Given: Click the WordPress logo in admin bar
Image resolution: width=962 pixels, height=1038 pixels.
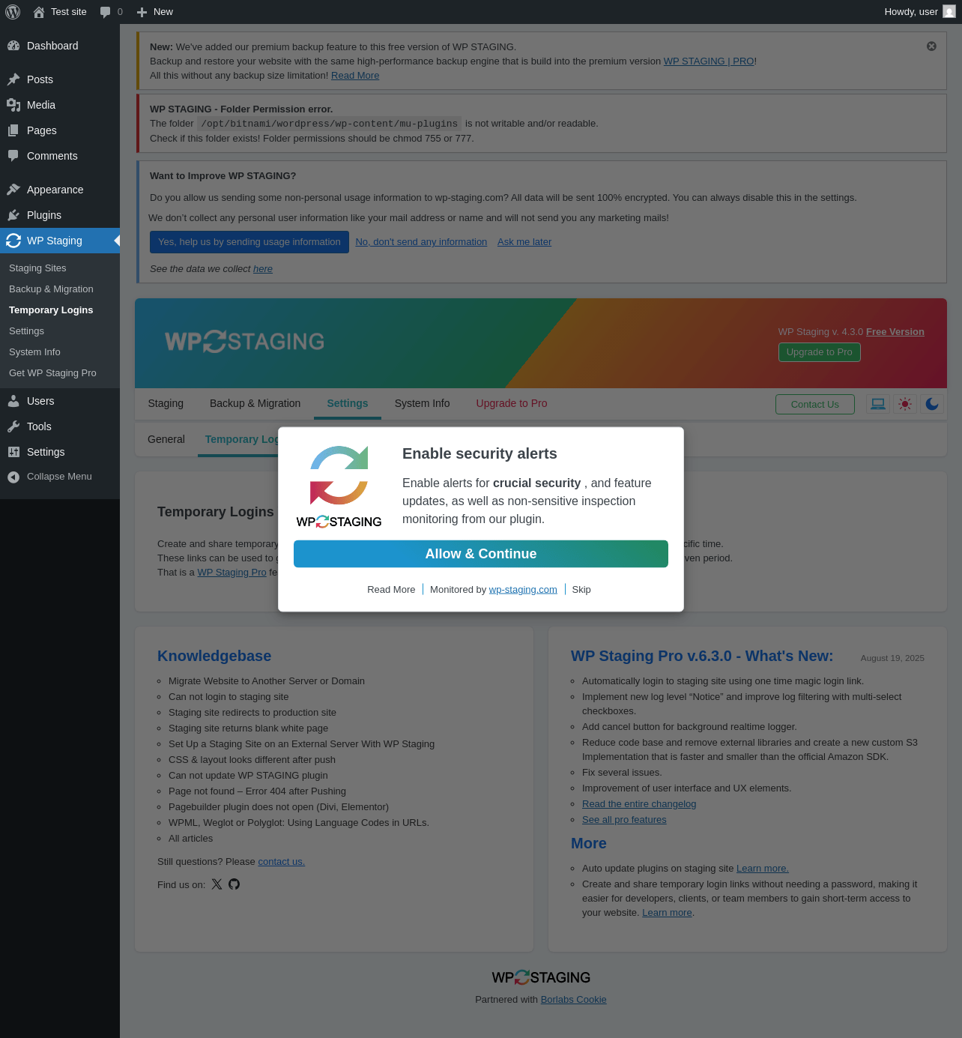Looking at the screenshot, I should pyautogui.click(x=13, y=12).
